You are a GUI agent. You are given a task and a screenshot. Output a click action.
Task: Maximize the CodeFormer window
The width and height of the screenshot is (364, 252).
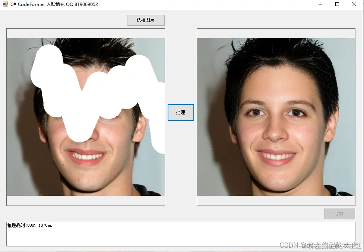[x=337, y=4]
